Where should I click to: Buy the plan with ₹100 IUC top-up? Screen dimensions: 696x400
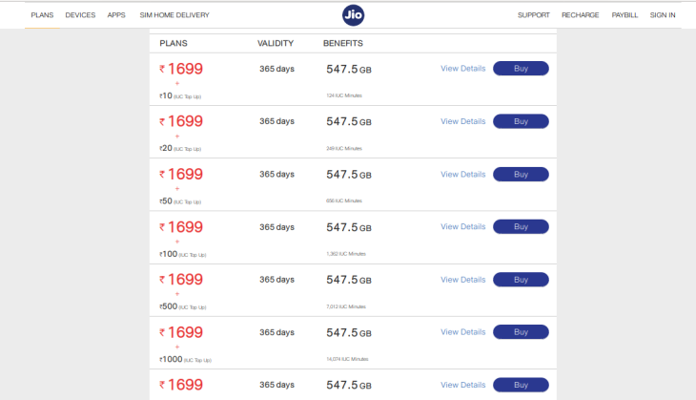pos(521,226)
